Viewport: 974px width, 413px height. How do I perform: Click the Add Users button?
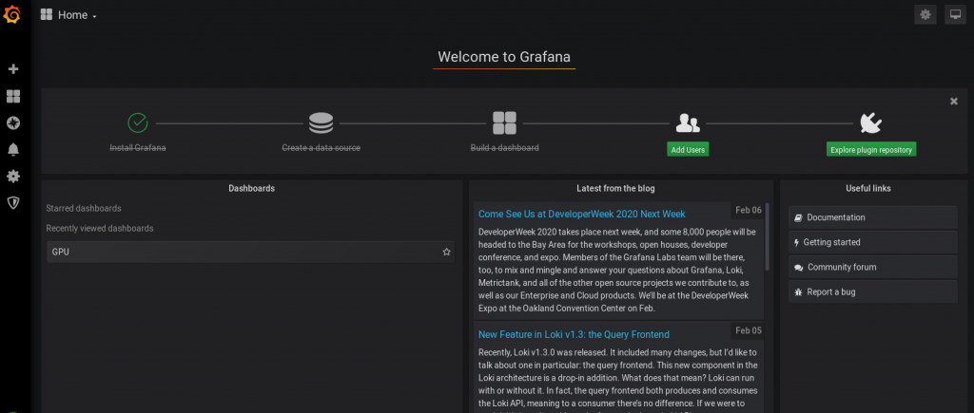688,149
